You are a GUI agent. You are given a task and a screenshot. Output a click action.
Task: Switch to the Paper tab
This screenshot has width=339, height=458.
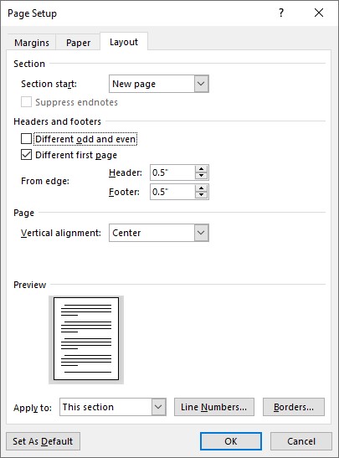coord(78,43)
